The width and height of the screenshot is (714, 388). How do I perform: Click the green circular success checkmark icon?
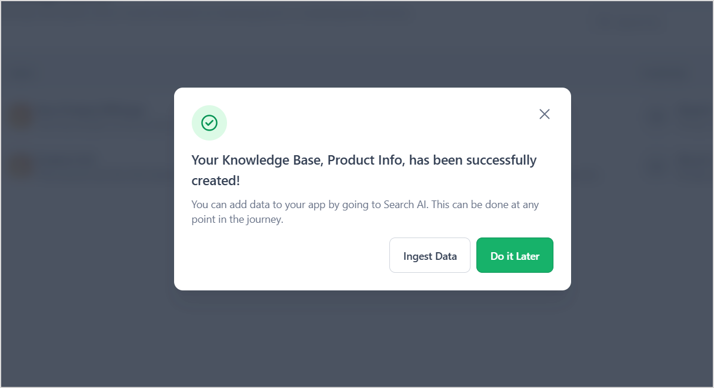(209, 122)
